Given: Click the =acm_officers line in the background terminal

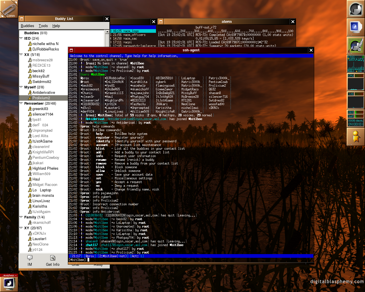Looking at the screenshot, I should 133,35.
